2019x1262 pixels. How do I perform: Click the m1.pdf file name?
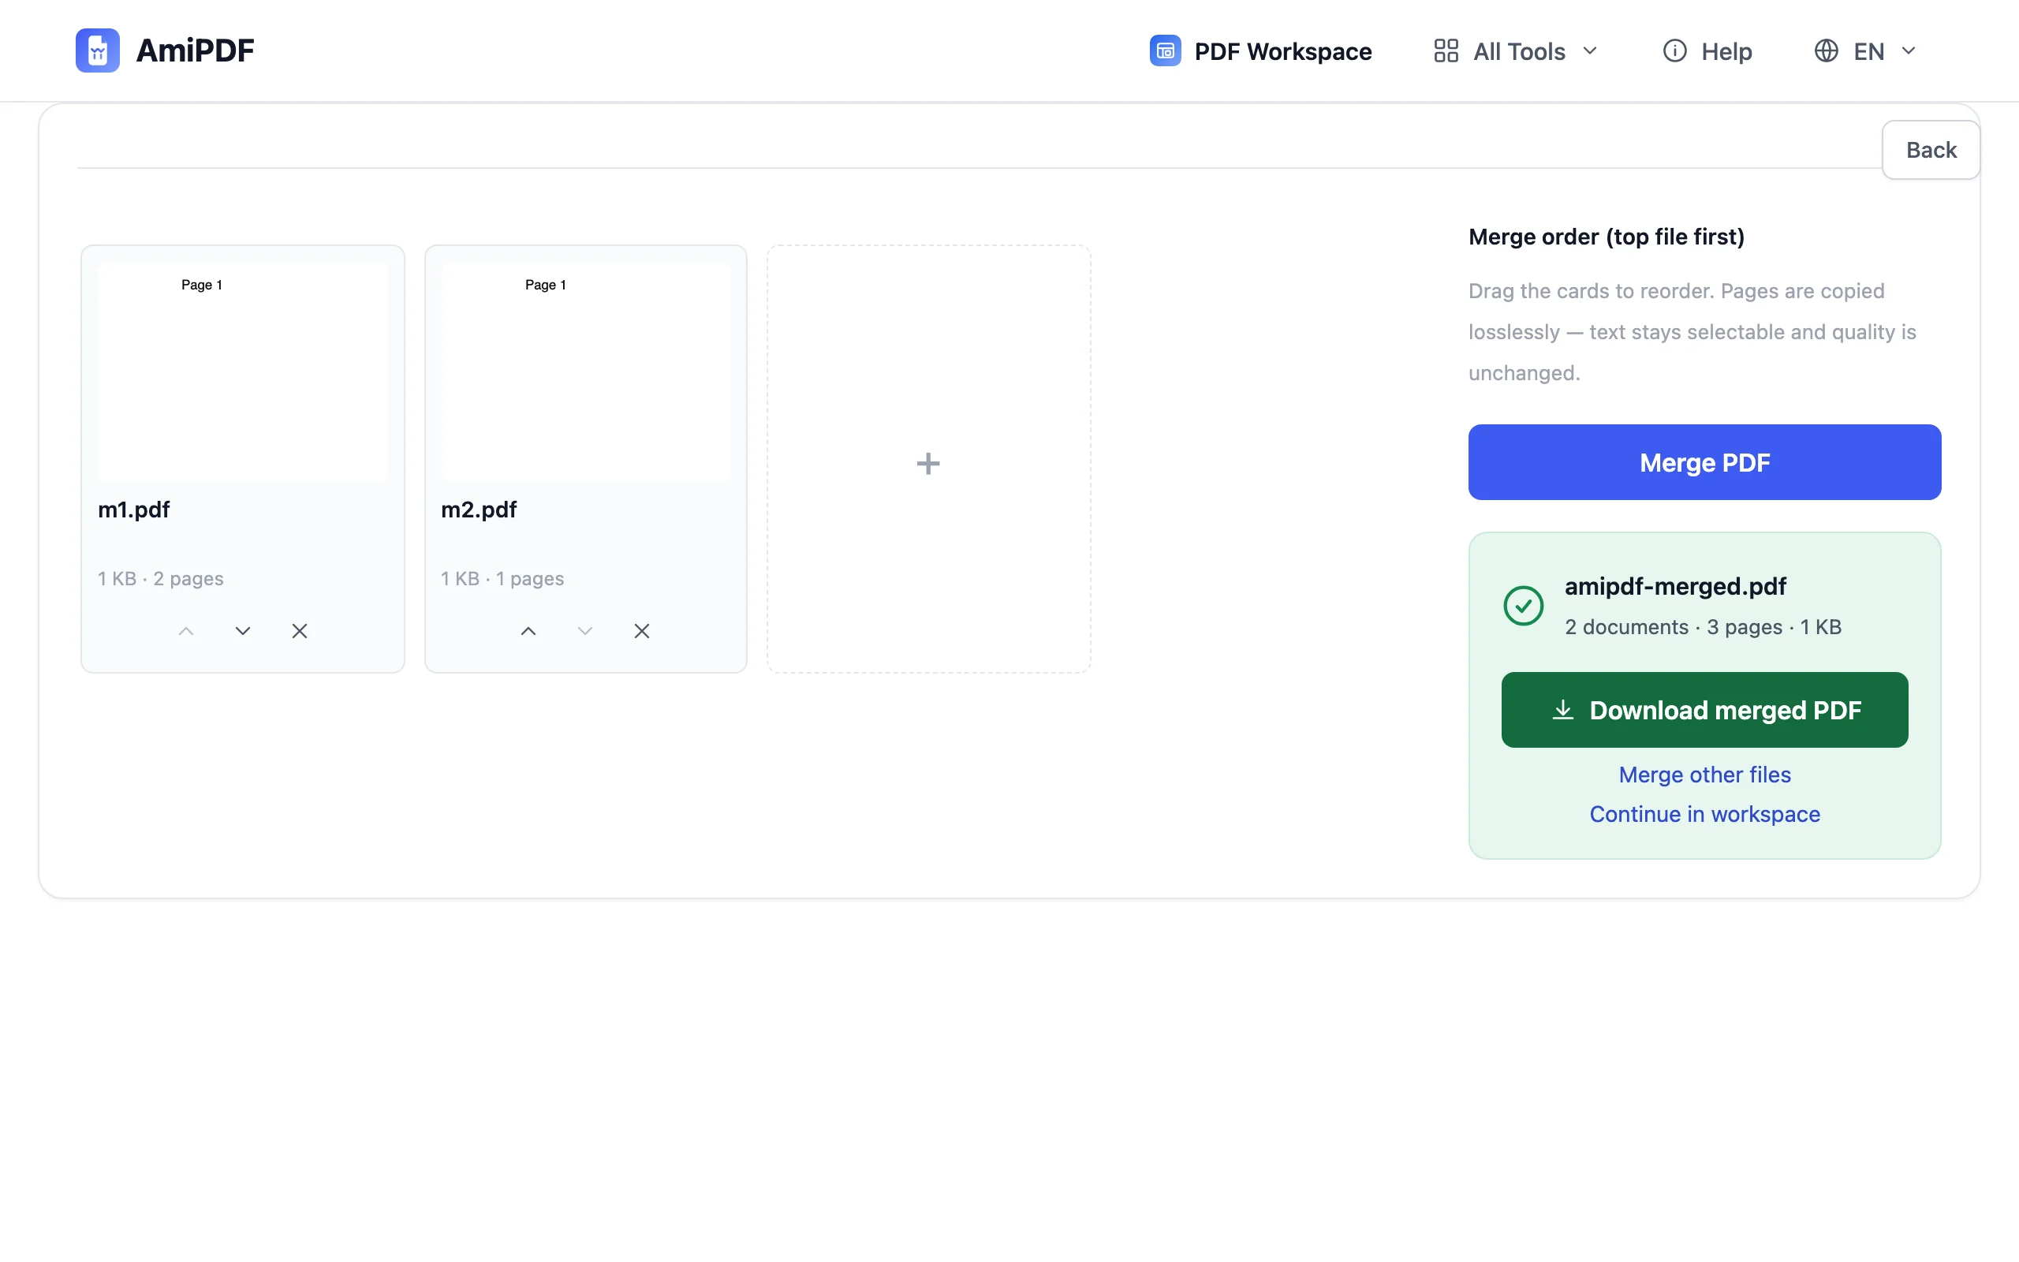click(133, 510)
